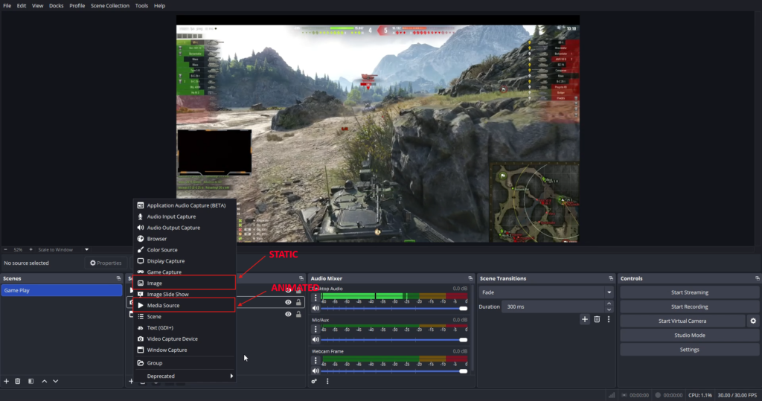
Task: Open Webcam Frame options menu dots
Action: point(316,360)
